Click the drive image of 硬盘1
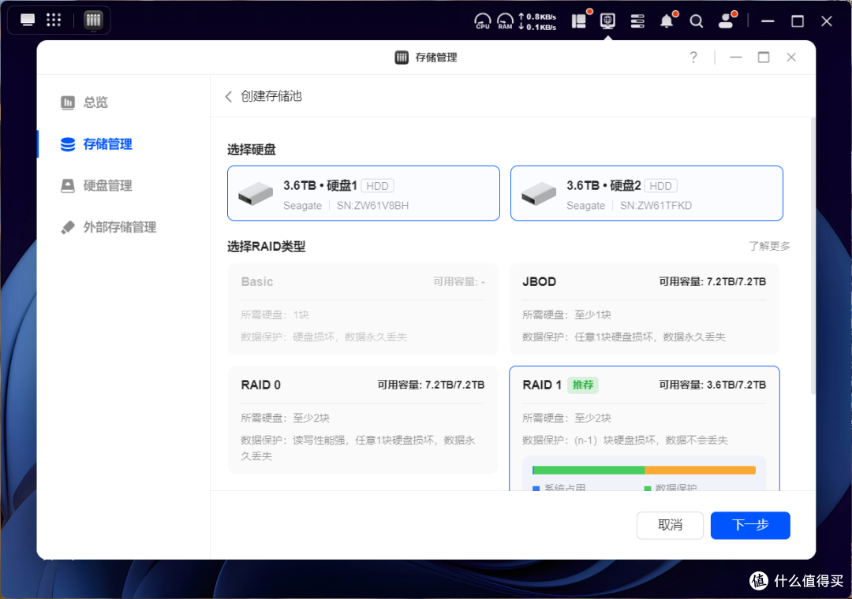The height and width of the screenshot is (599, 852). pos(256,194)
